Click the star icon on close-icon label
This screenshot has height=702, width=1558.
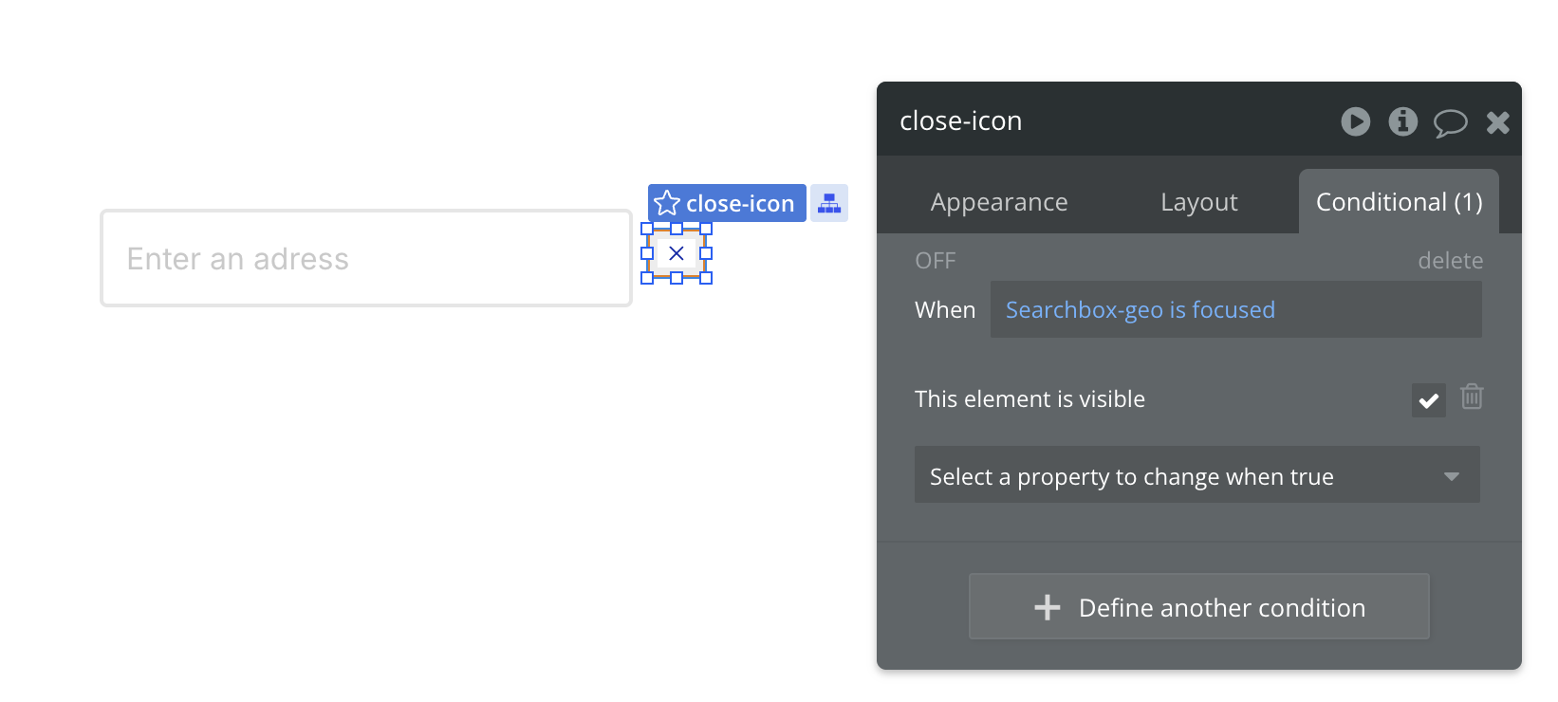[667, 203]
